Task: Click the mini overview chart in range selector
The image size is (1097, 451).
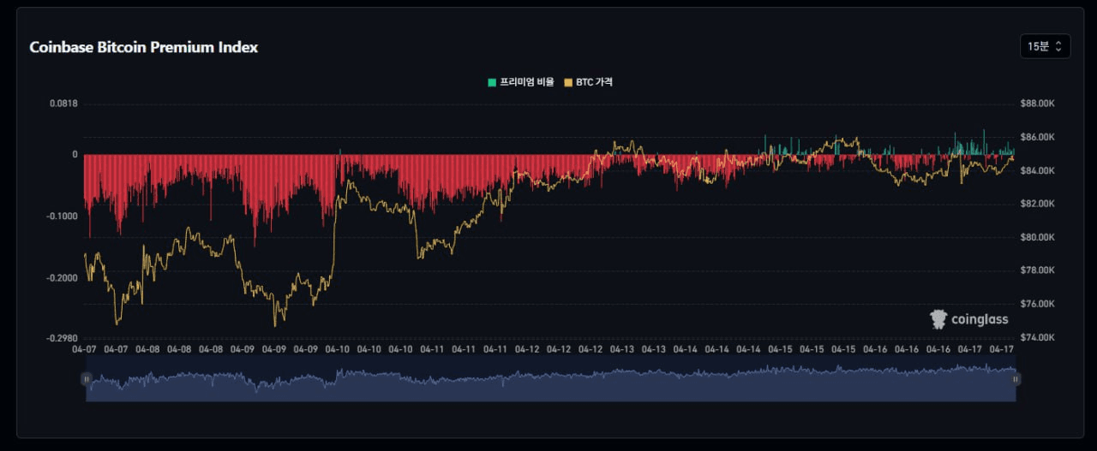Action: point(551,378)
